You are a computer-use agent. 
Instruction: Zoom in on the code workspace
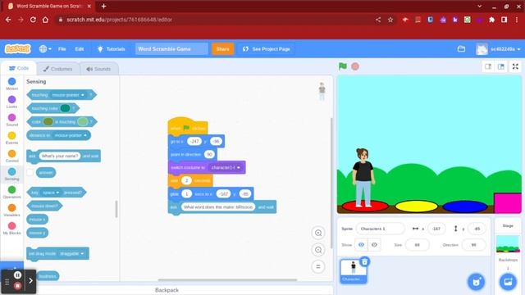pos(318,233)
